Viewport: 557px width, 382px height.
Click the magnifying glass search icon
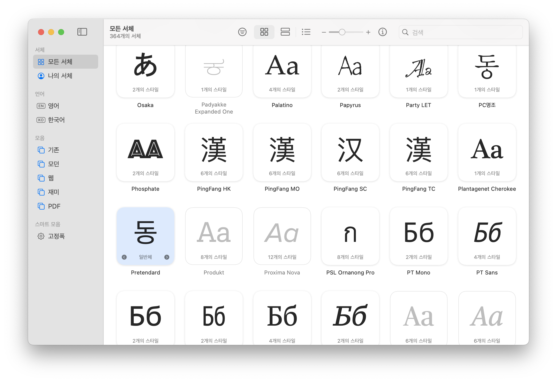click(x=405, y=32)
